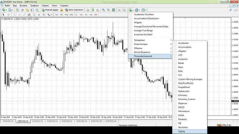Open the Terminal panel icon
The image size is (239, 134).
pyautogui.click(x=32, y=10)
